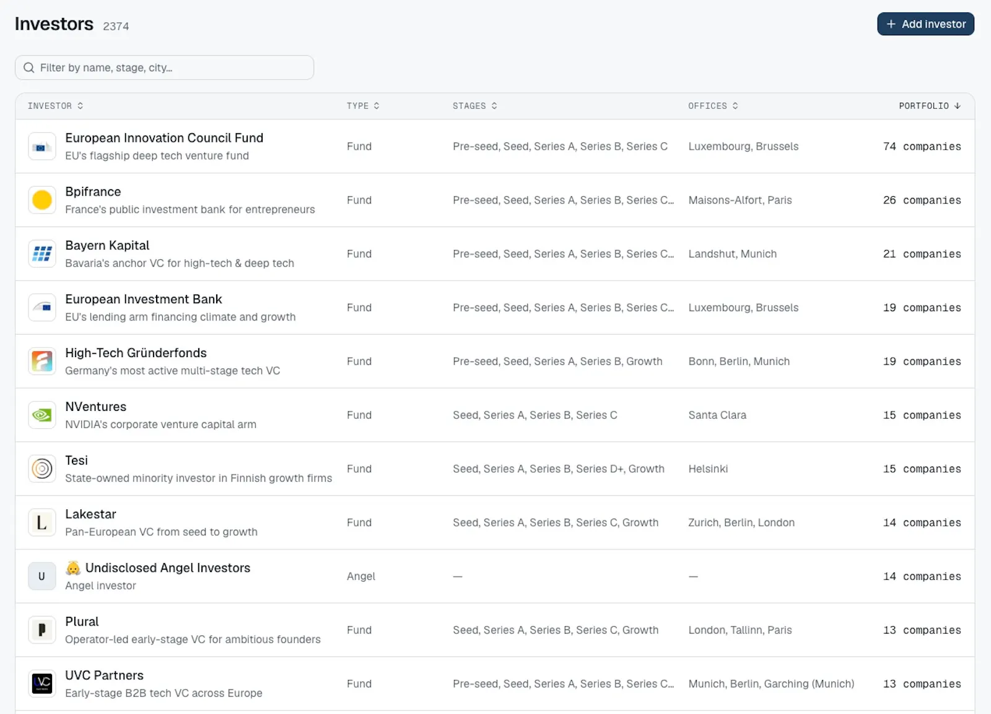
Task: Click 'London, Tallinn, Paris' offices cell
Action: pos(740,630)
